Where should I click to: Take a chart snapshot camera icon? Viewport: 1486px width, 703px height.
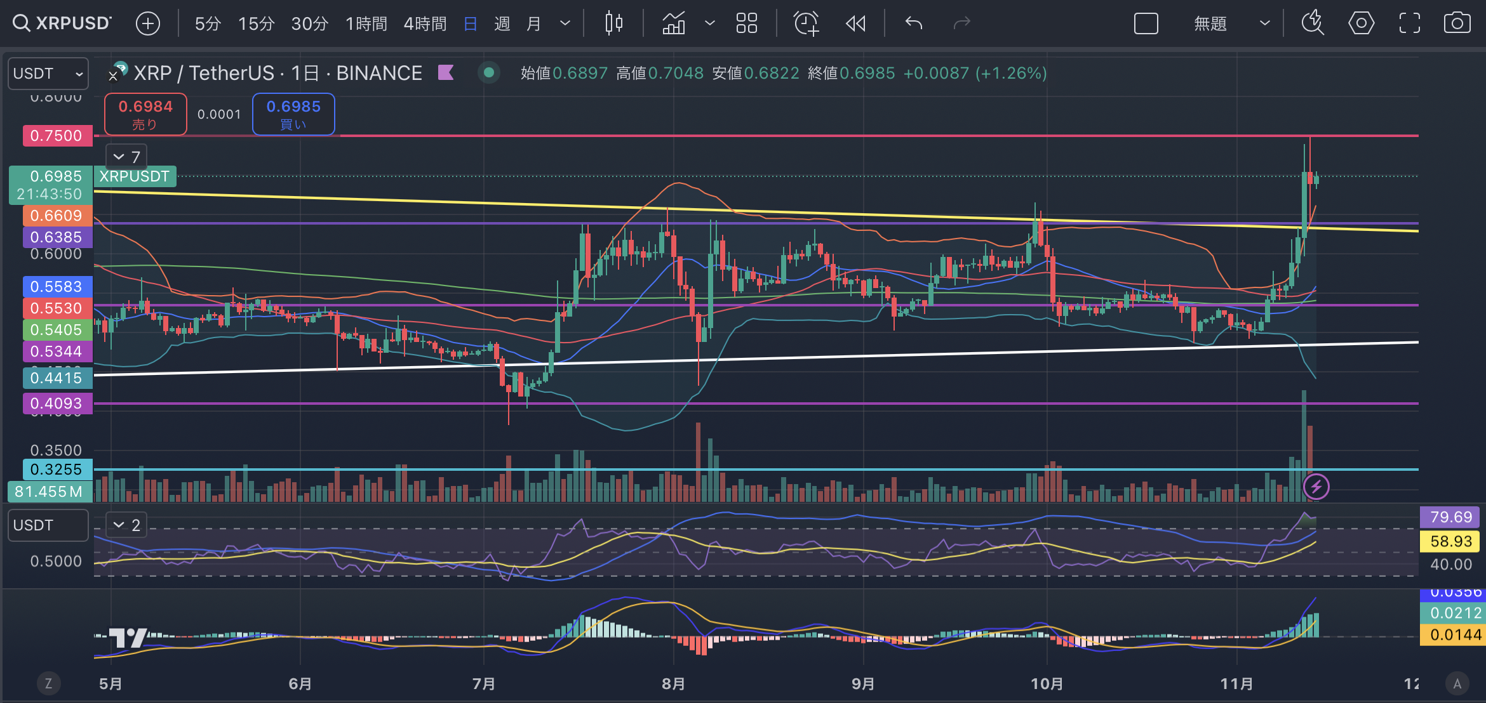(1457, 23)
